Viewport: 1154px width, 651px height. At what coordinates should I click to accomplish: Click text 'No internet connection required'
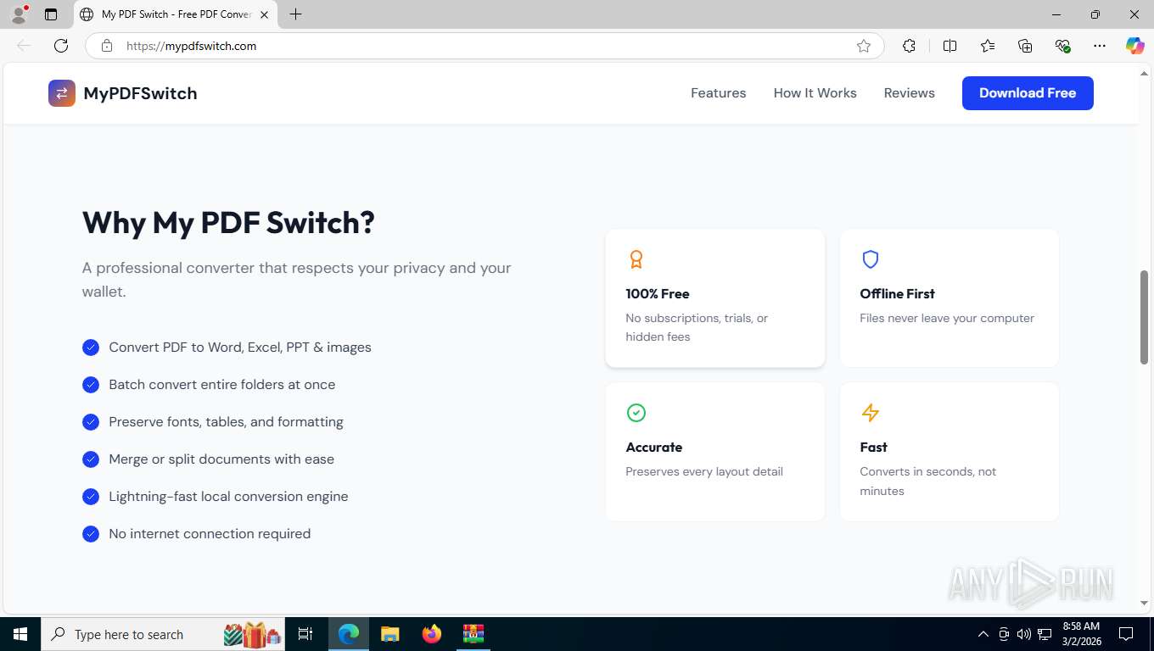[210, 534]
